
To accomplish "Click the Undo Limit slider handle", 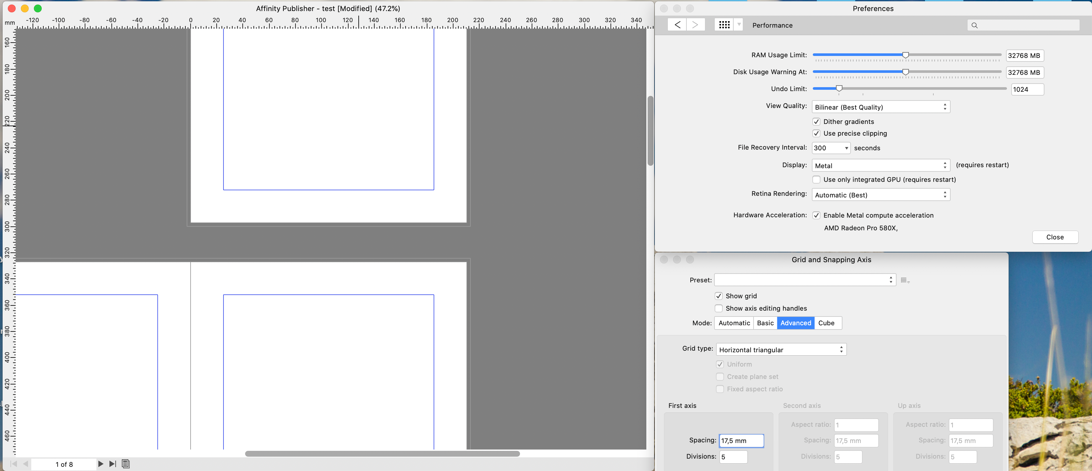I will point(839,88).
